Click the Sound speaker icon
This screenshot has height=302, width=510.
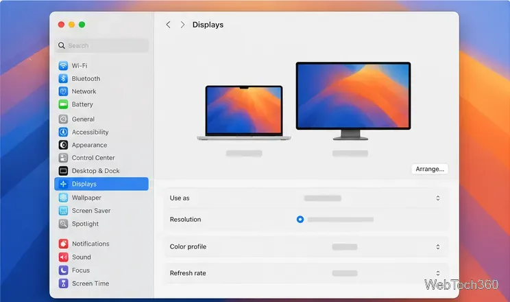tap(63, 257)
